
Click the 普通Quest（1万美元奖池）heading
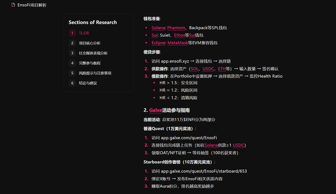170,129
